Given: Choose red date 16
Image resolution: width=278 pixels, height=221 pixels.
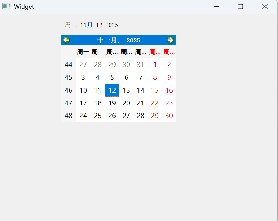Looking at the screenshot, I should point(169,90).
